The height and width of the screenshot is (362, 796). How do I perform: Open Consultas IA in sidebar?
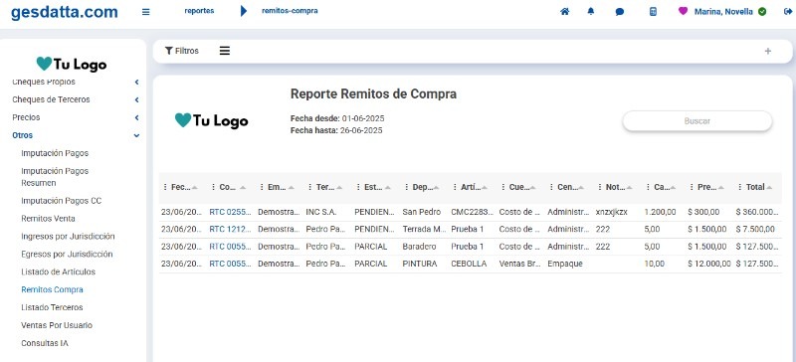coord(45,343)
